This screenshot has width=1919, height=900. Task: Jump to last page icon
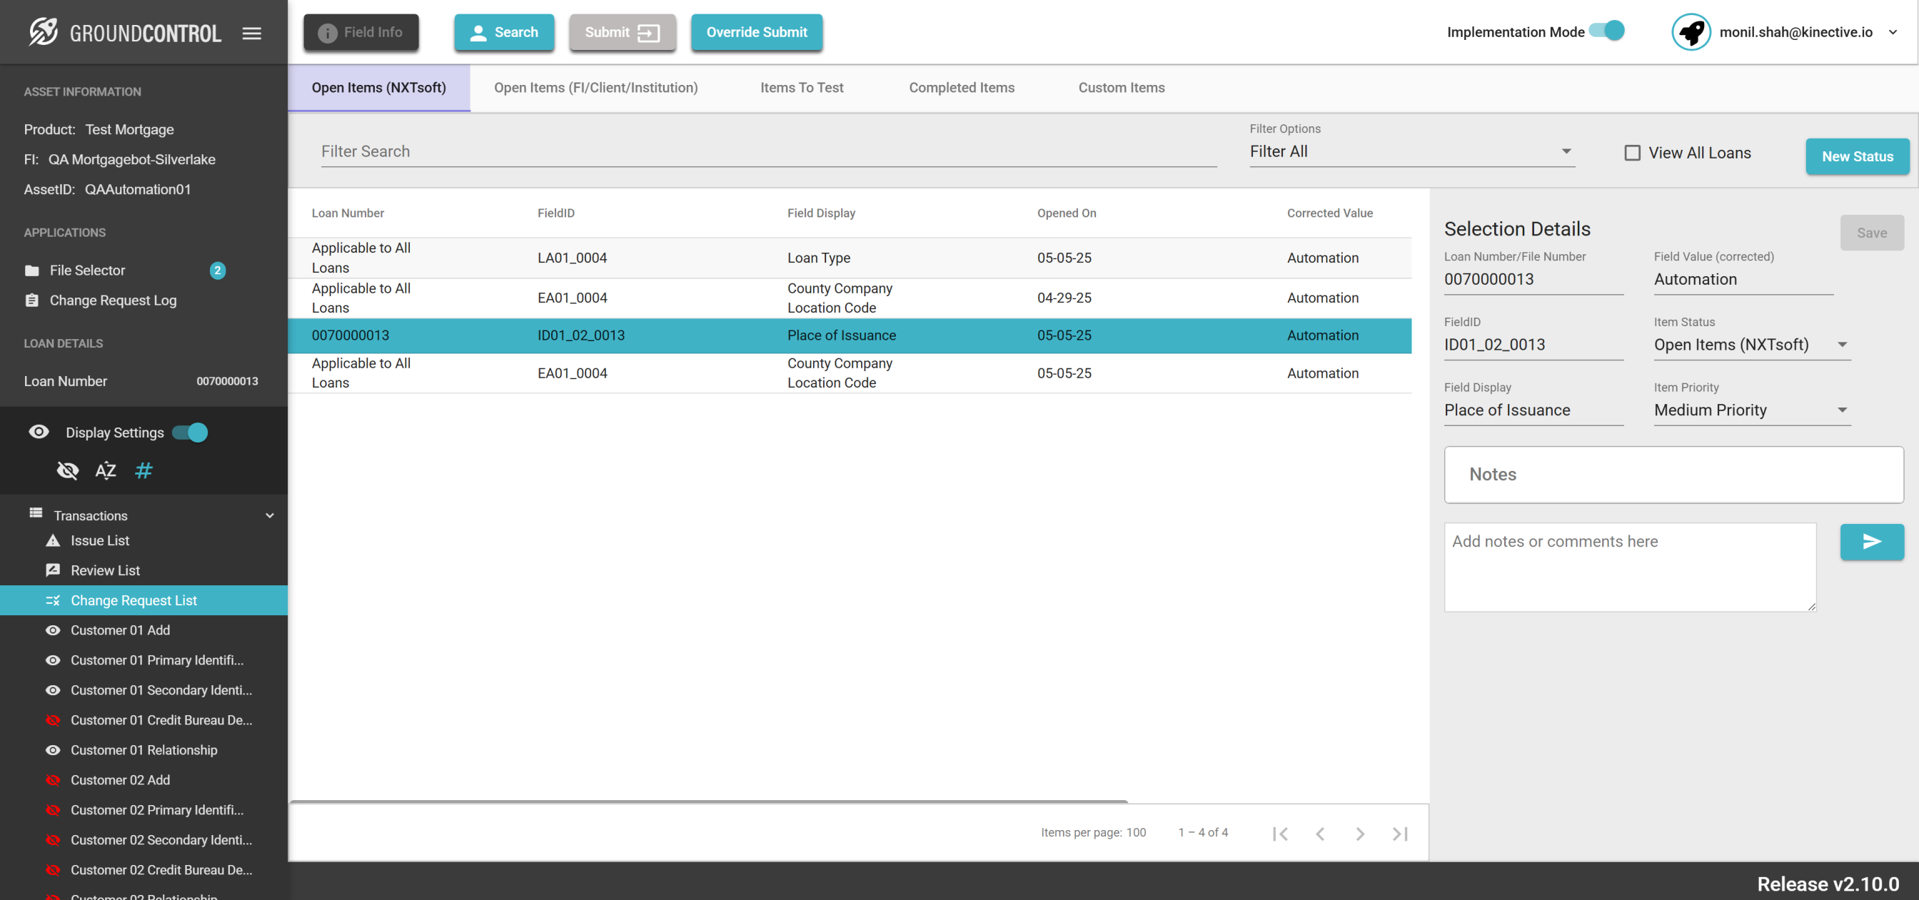coord(1399,833)
